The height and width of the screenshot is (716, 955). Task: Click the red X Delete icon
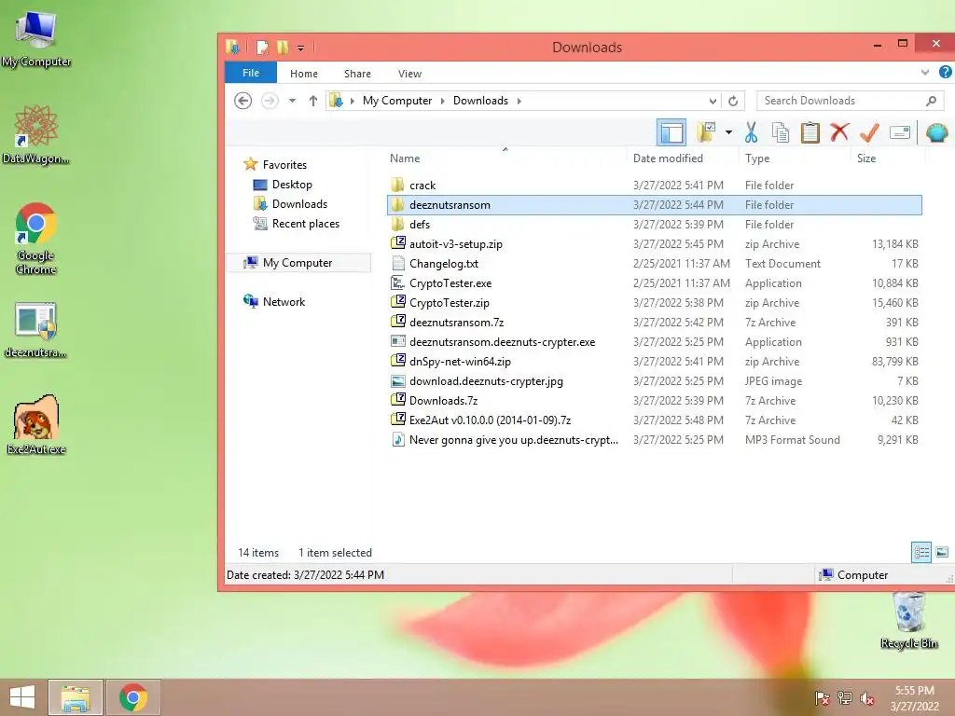[840, 132]
